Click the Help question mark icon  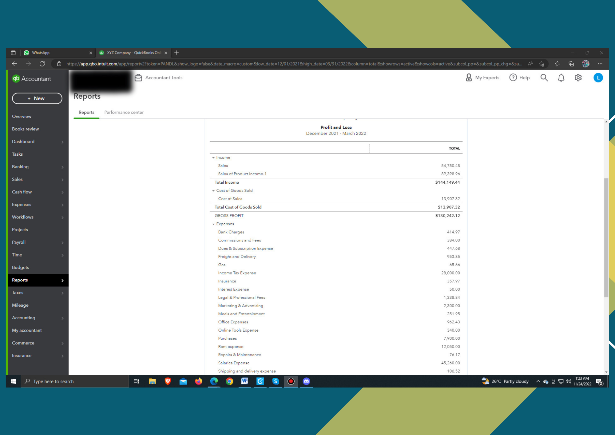click(x=513, y=78)
